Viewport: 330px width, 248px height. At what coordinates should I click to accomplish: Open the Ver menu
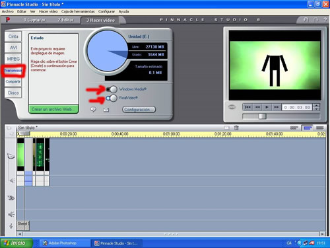coord(32,11)
